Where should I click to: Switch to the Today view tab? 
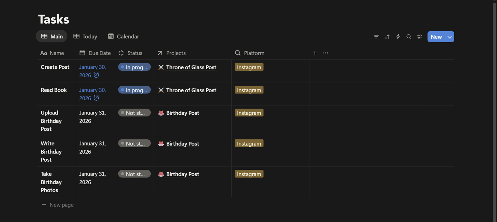[x=85, y=36]
